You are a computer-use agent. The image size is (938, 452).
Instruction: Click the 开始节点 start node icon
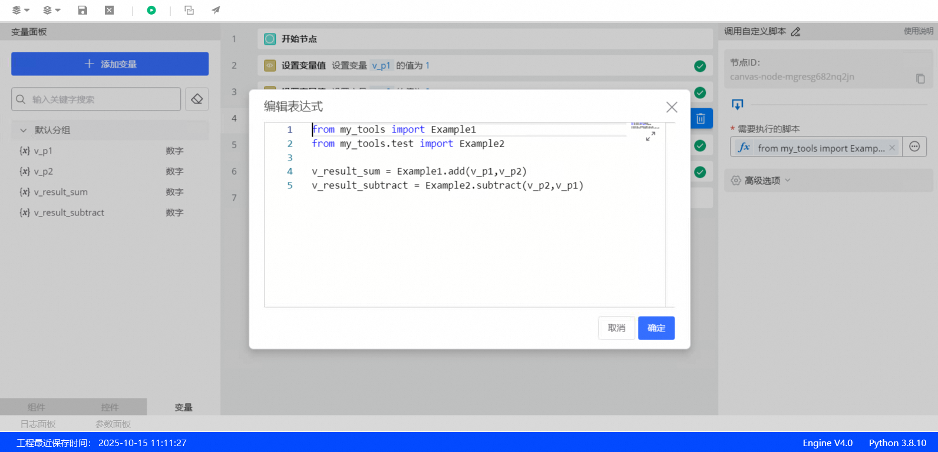tap(270, 39)
